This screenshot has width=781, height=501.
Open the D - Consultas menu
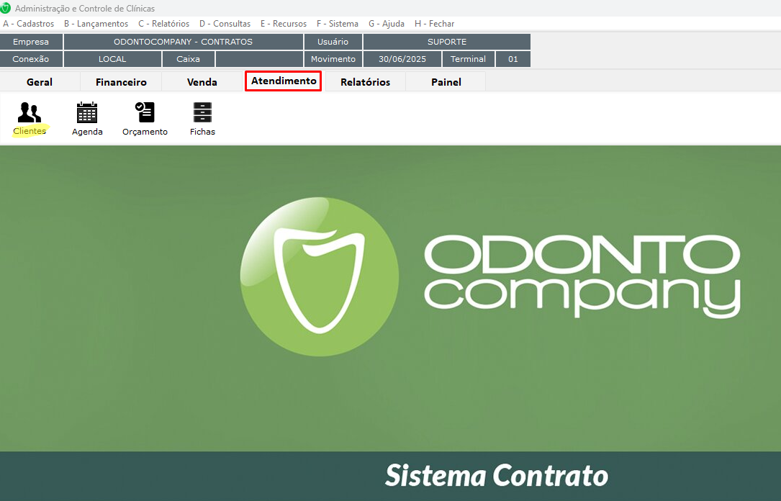click(x=225, y=24)
